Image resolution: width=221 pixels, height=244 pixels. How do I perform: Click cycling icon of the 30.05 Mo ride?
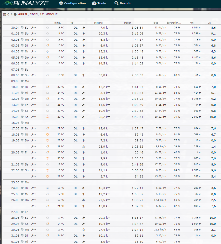pos(83,230)
